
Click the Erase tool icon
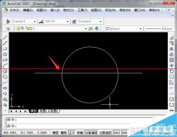[x=172, y=37]
